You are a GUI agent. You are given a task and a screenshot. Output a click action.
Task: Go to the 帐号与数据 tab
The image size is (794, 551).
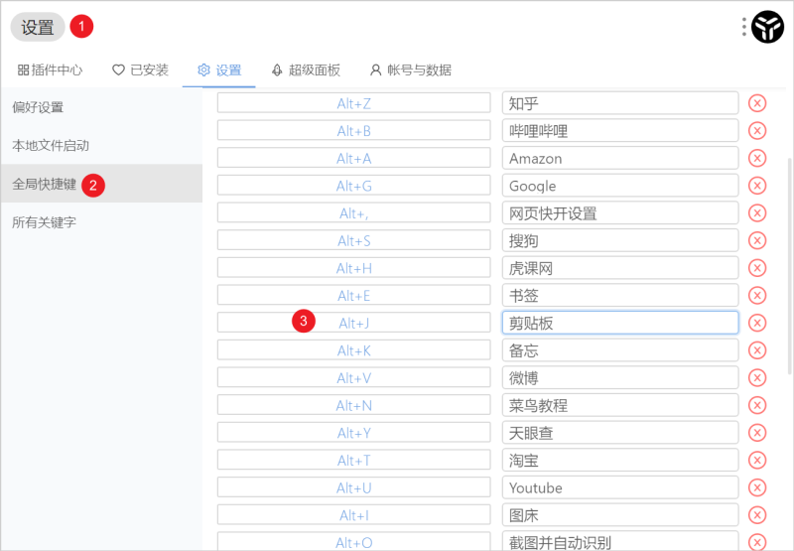coord(411,69)
